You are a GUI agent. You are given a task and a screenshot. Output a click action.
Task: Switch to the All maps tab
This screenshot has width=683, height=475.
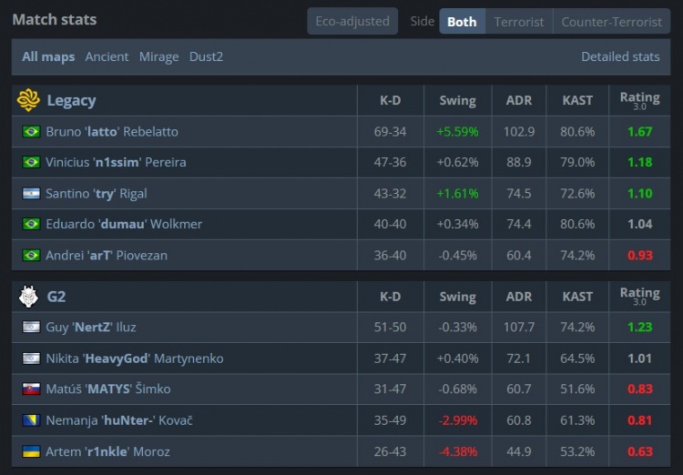pyautogui.click(x=48, y=56)
